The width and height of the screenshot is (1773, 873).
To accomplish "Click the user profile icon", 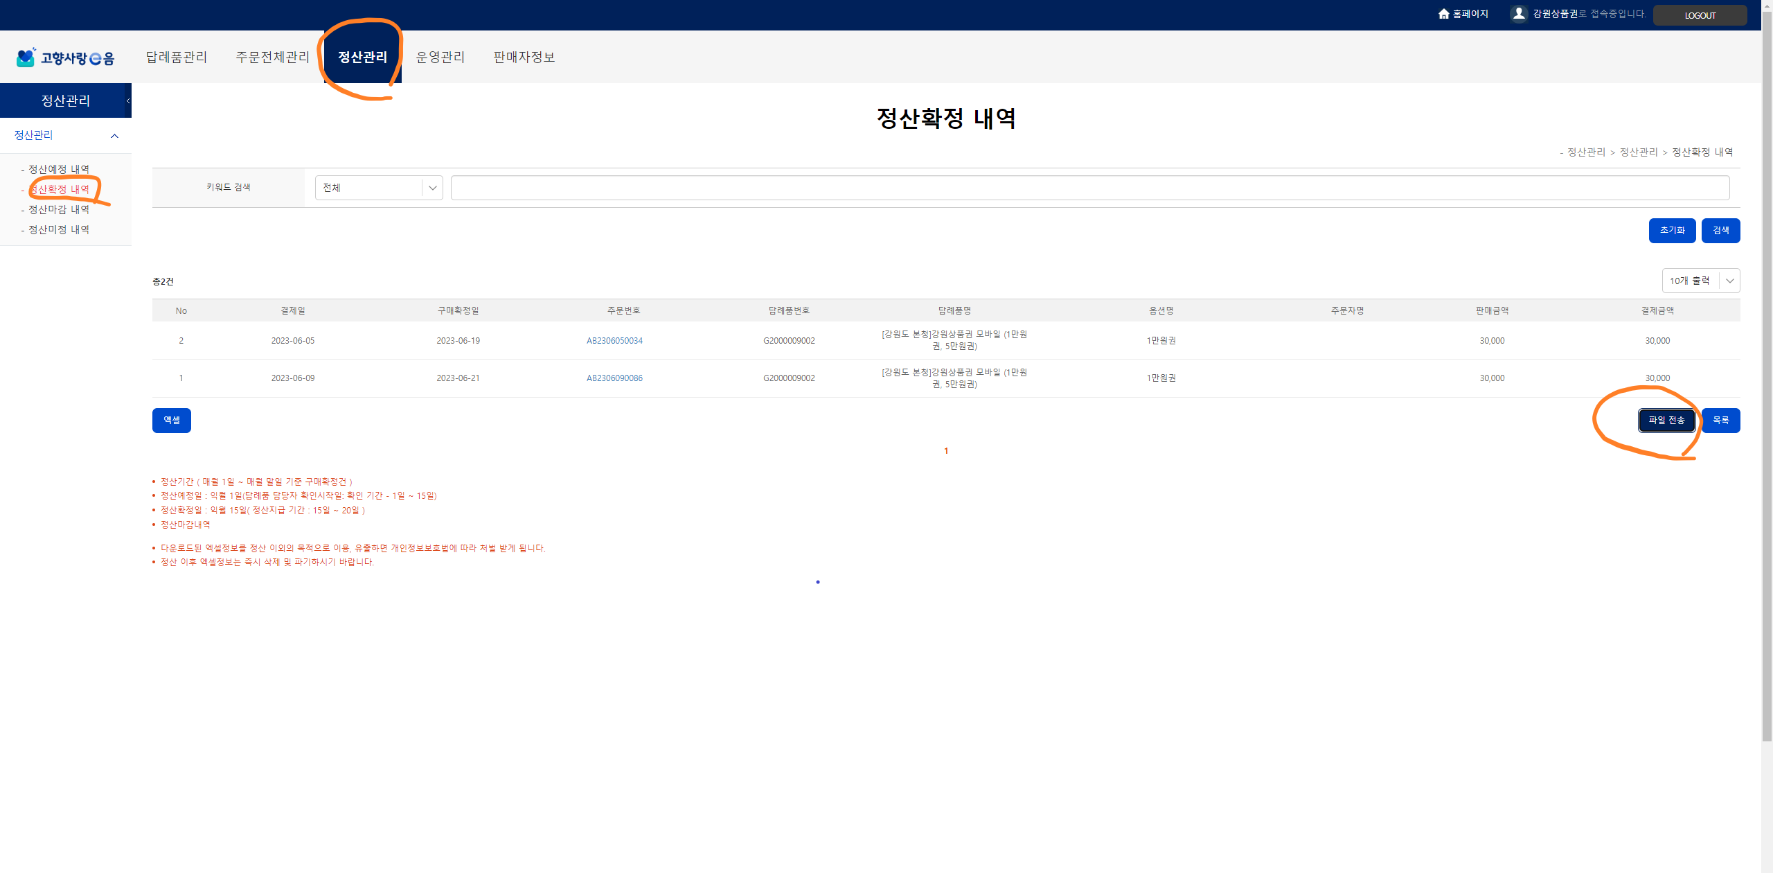I will pyautogui.click(x=1519, y=14).
